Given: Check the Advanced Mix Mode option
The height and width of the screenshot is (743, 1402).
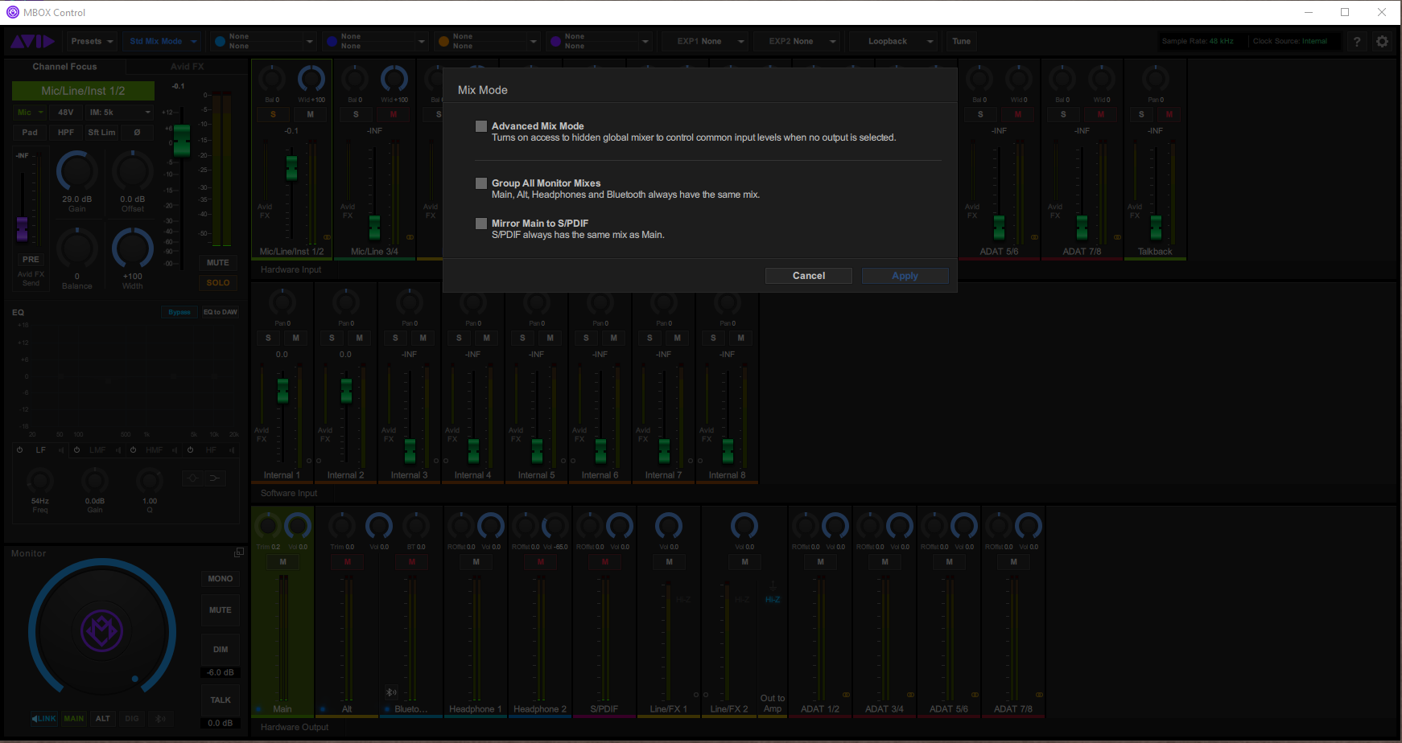Looking at the screenshot, I should pos(481,126).
